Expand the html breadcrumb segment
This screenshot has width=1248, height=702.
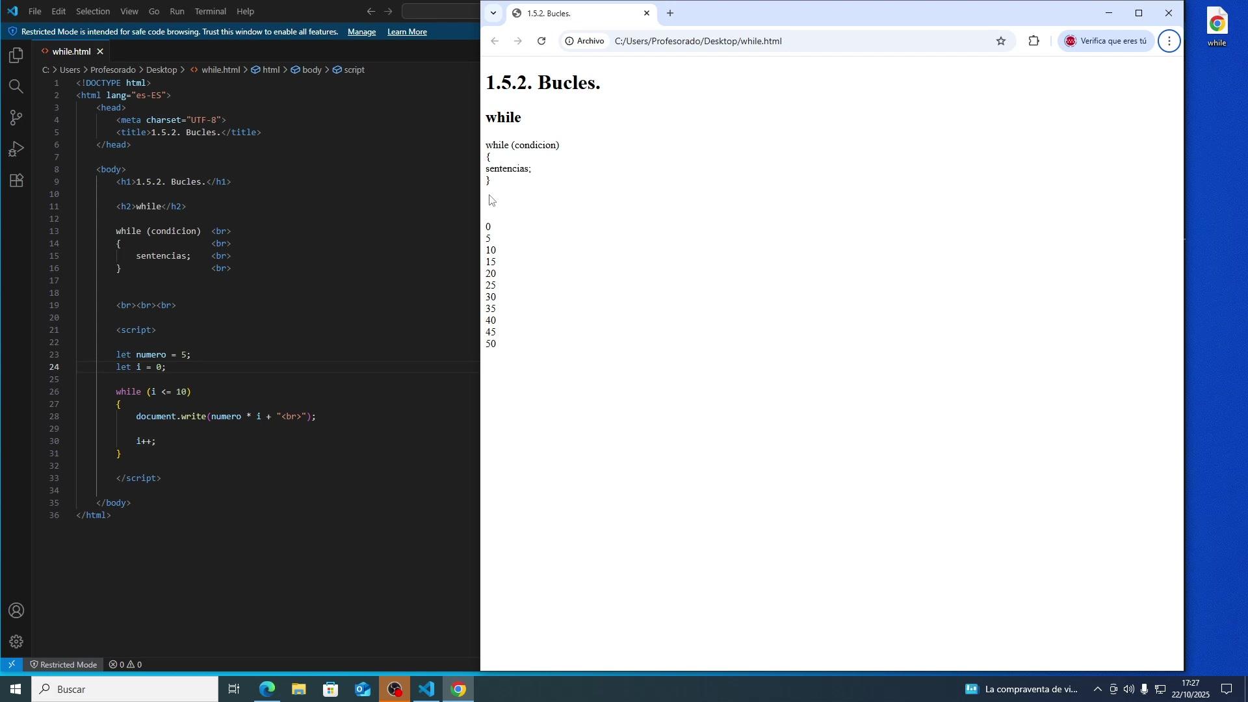[265, 70]
